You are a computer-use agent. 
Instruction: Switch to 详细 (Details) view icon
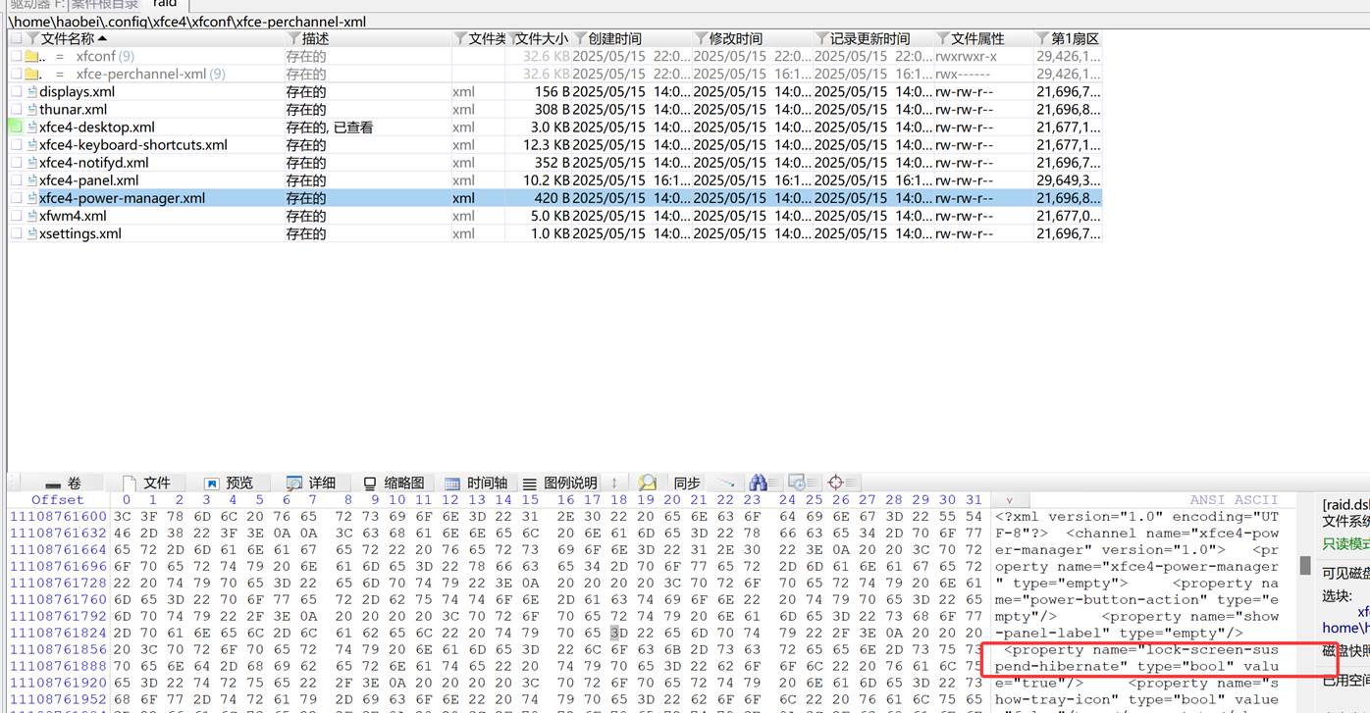[x=294, y=482]
